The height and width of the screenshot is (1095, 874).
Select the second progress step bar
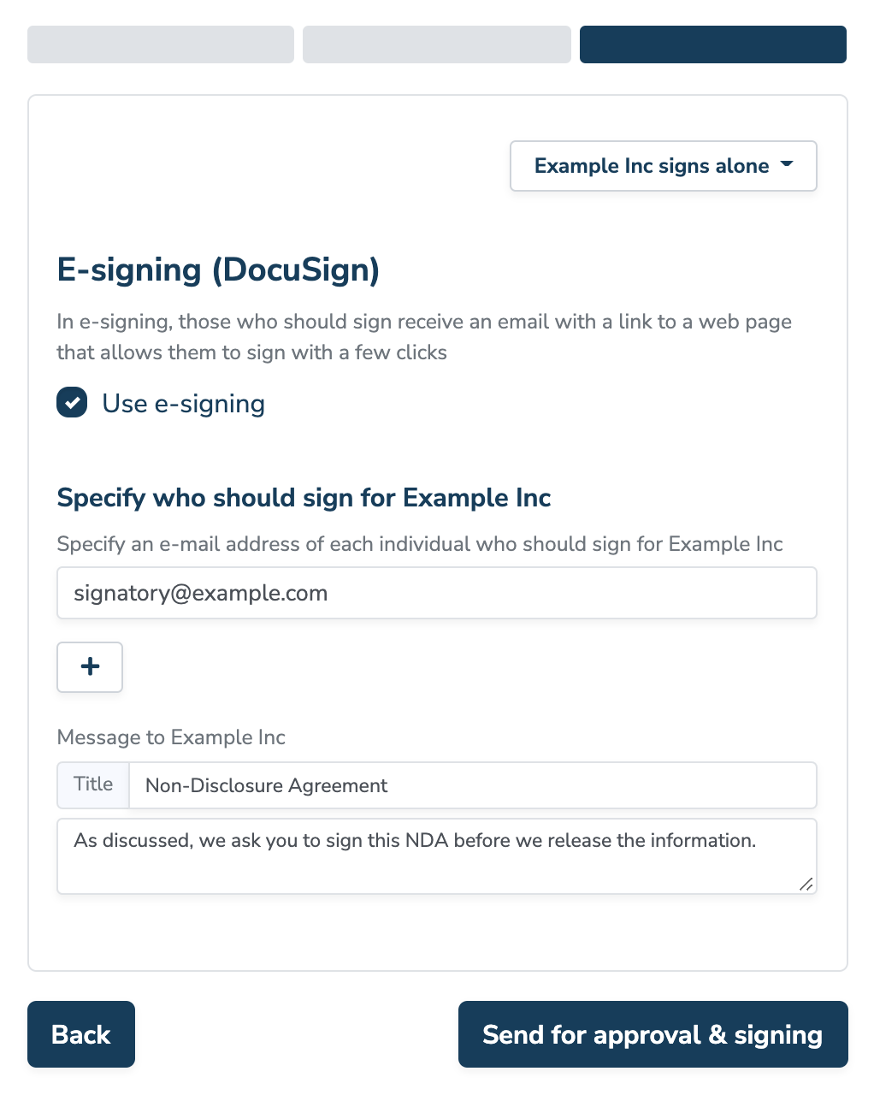pyautogui.click(x=436, y=44)
